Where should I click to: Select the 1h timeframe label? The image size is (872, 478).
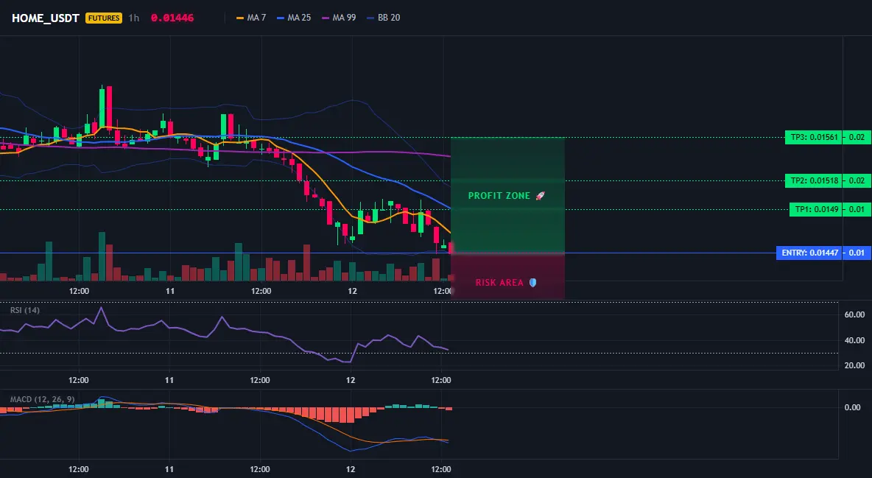point(134,18)
